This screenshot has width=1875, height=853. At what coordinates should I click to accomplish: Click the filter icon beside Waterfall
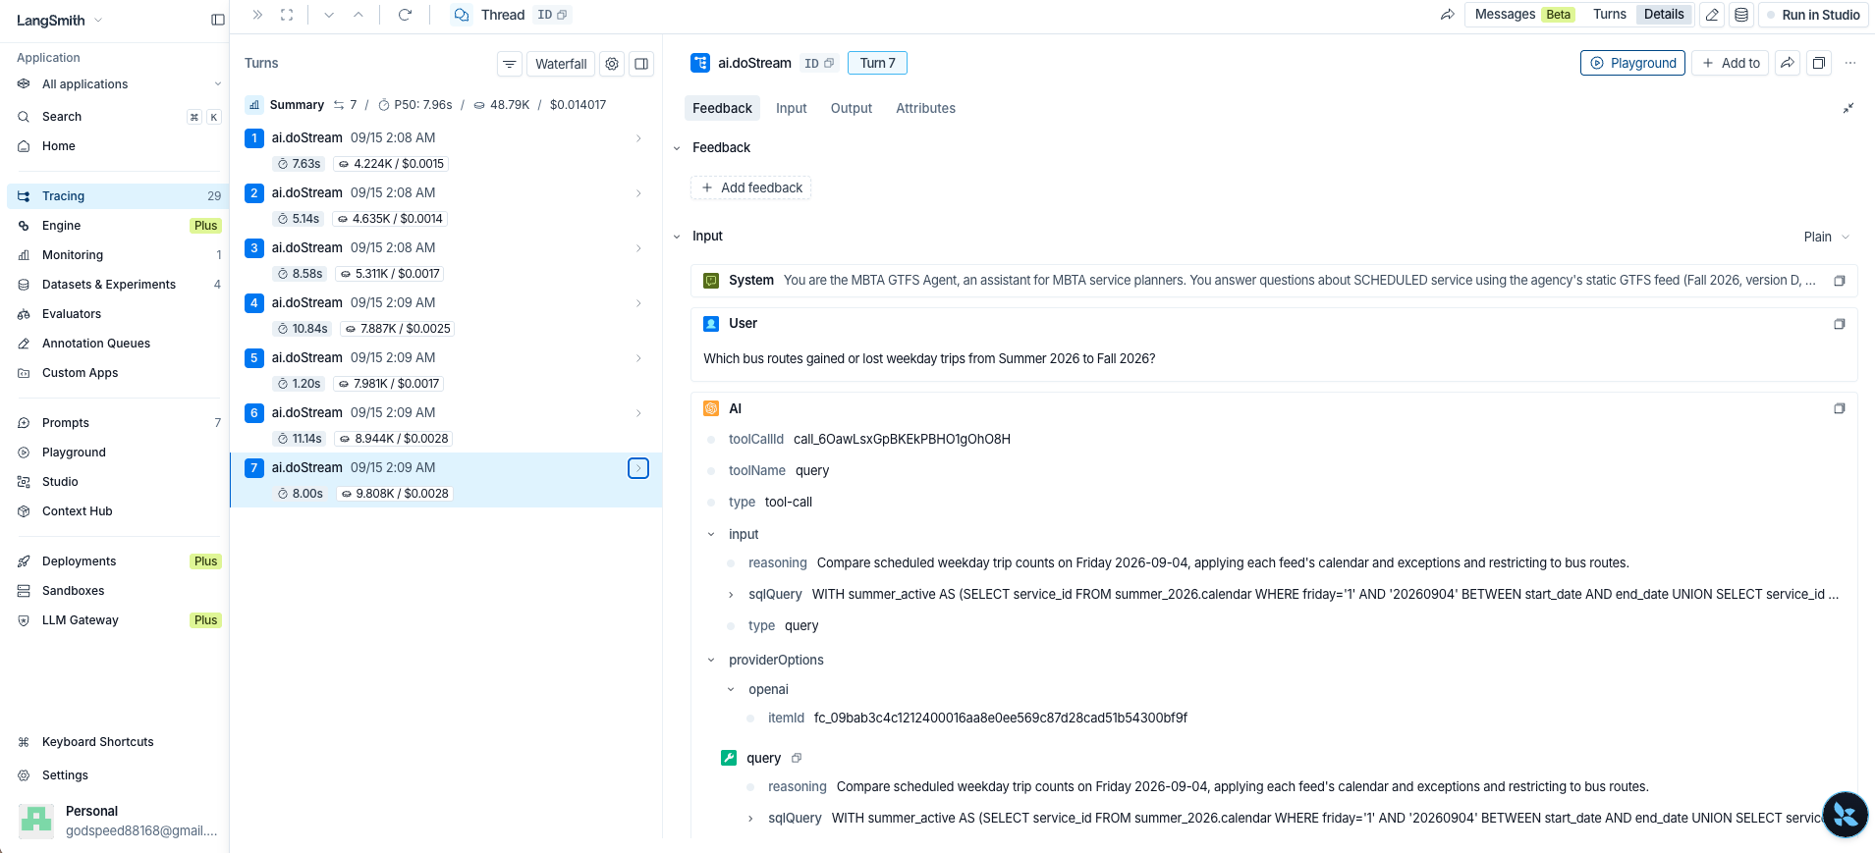pos(510,64)
